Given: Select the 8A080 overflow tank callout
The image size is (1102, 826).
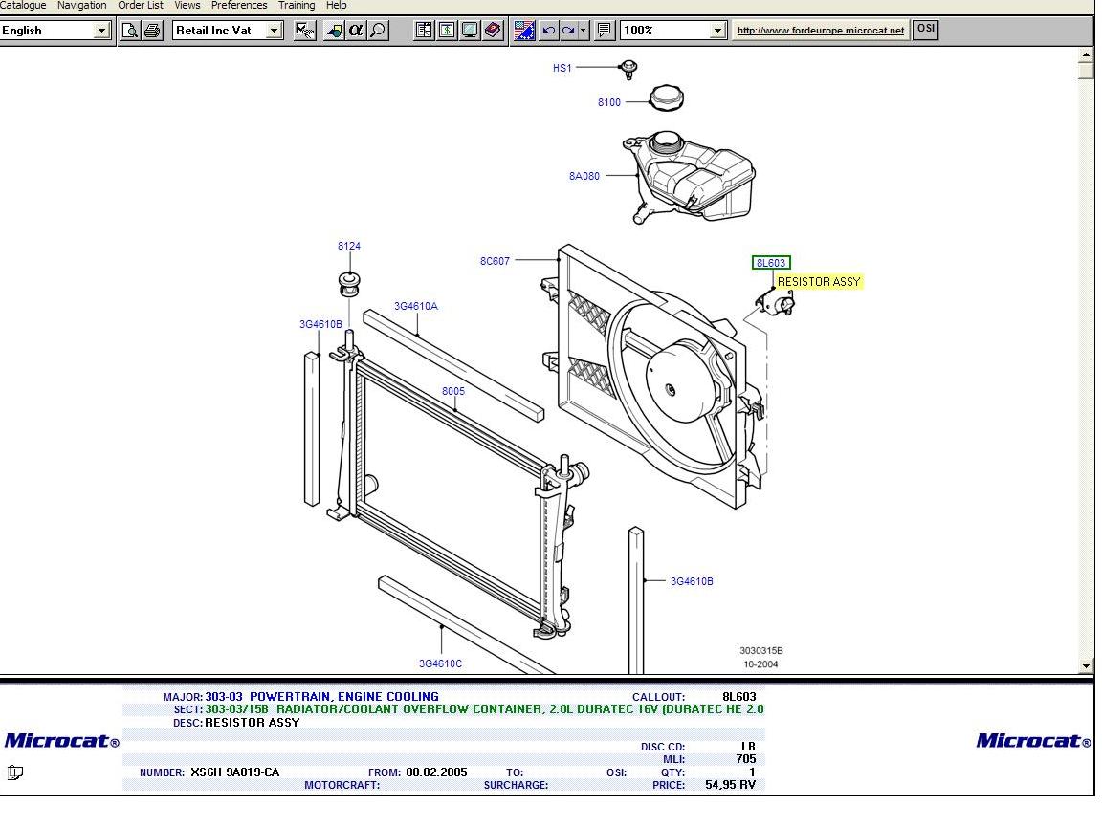Looking at the screenshot, I should [x=584, y=176].
